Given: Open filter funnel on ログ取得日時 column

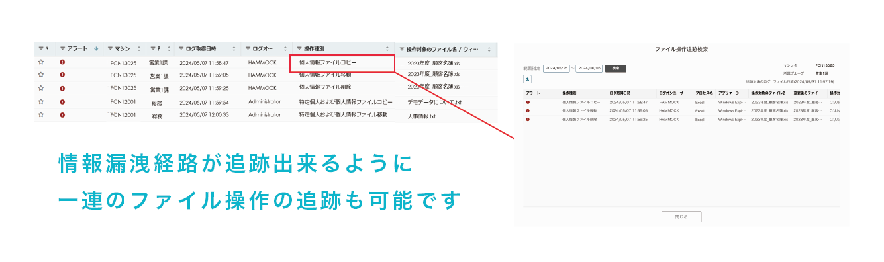Looking at the screenshot, I should pyautogui.click(x=181, y=48).
